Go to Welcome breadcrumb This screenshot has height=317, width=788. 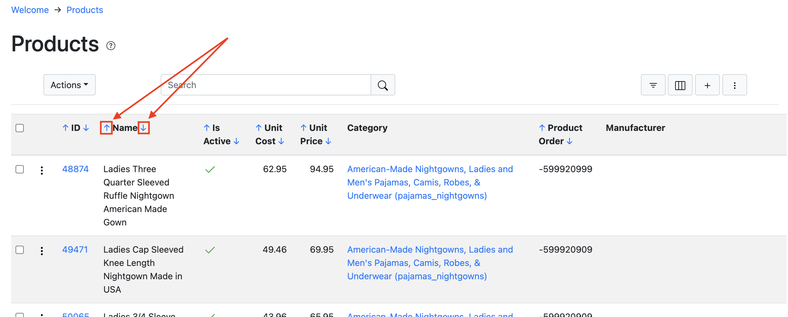(30, 10)
